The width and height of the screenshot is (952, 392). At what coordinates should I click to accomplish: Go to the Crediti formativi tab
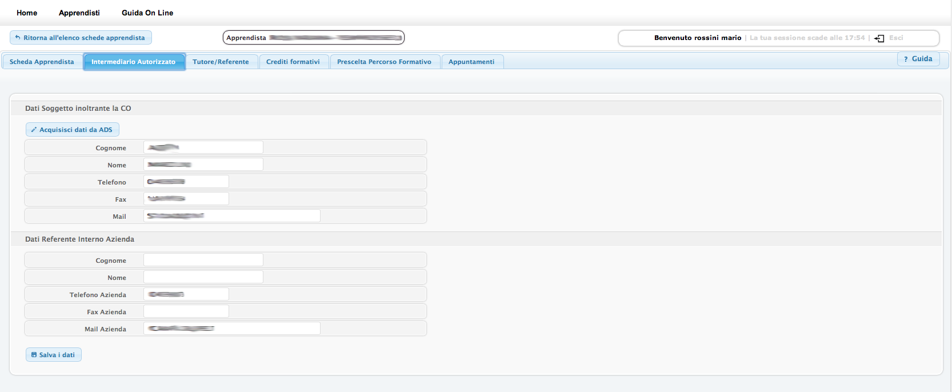(x=293, y=62)
